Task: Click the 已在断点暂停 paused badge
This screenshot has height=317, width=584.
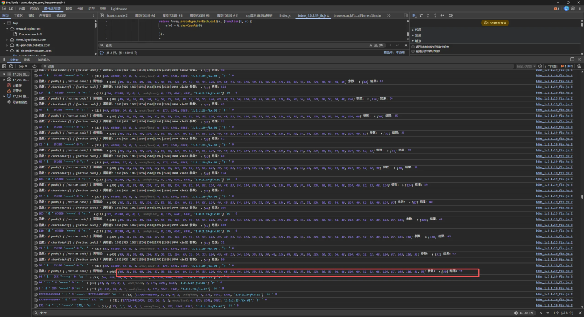Action: pos(494,23)
